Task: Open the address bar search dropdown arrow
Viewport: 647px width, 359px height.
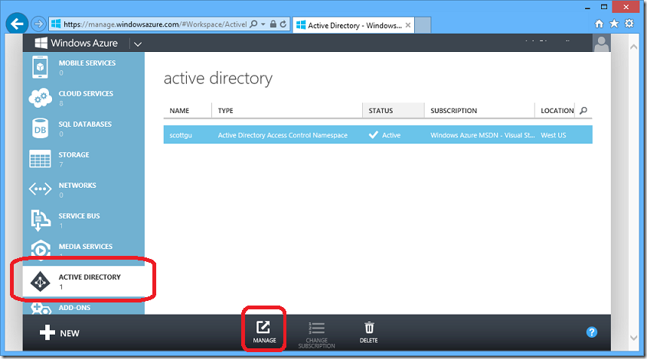Action: (x=263, y=24)
